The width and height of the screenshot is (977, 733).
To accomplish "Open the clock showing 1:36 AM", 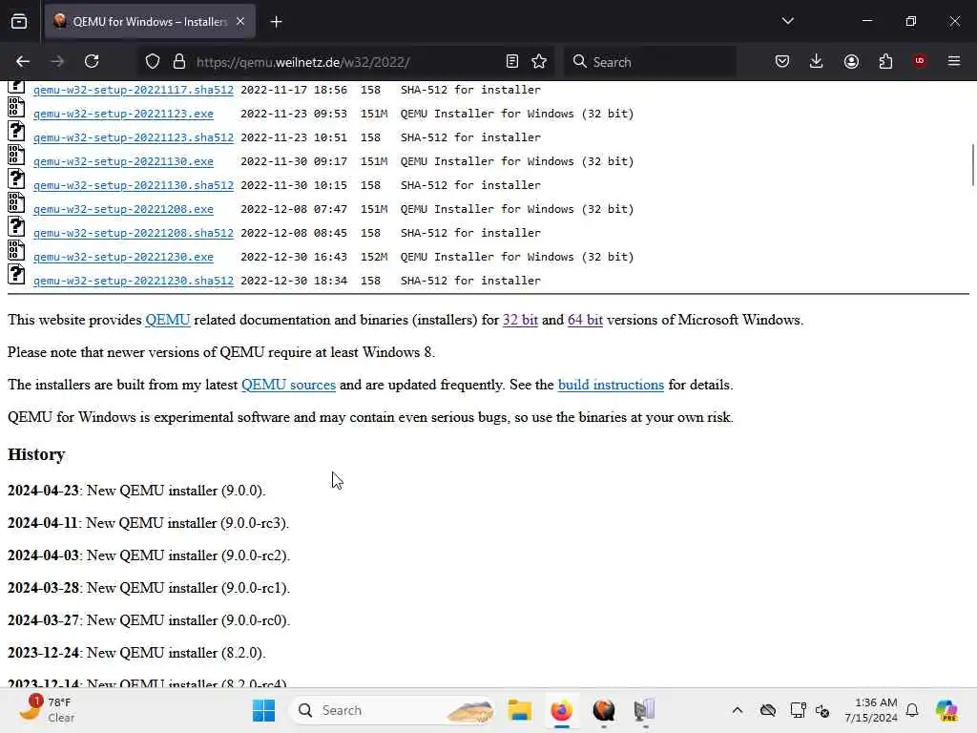I will click(x=871, y=710).
